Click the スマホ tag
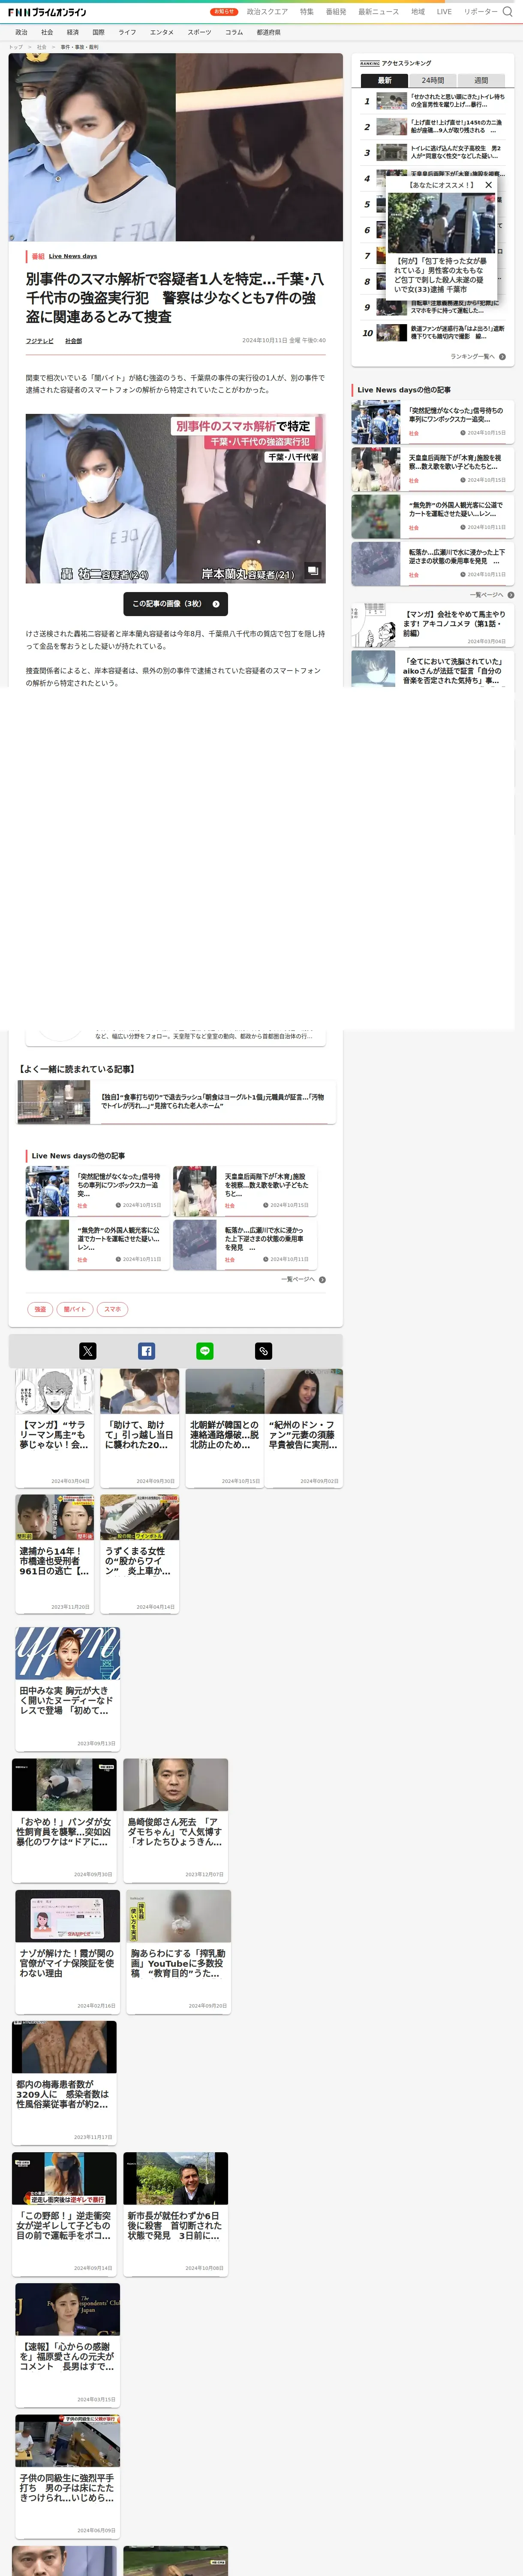The image size is (523, 2576). [113, 1309]
